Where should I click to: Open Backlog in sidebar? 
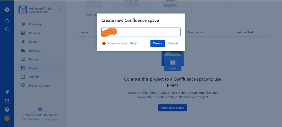(x=34, y=33)
